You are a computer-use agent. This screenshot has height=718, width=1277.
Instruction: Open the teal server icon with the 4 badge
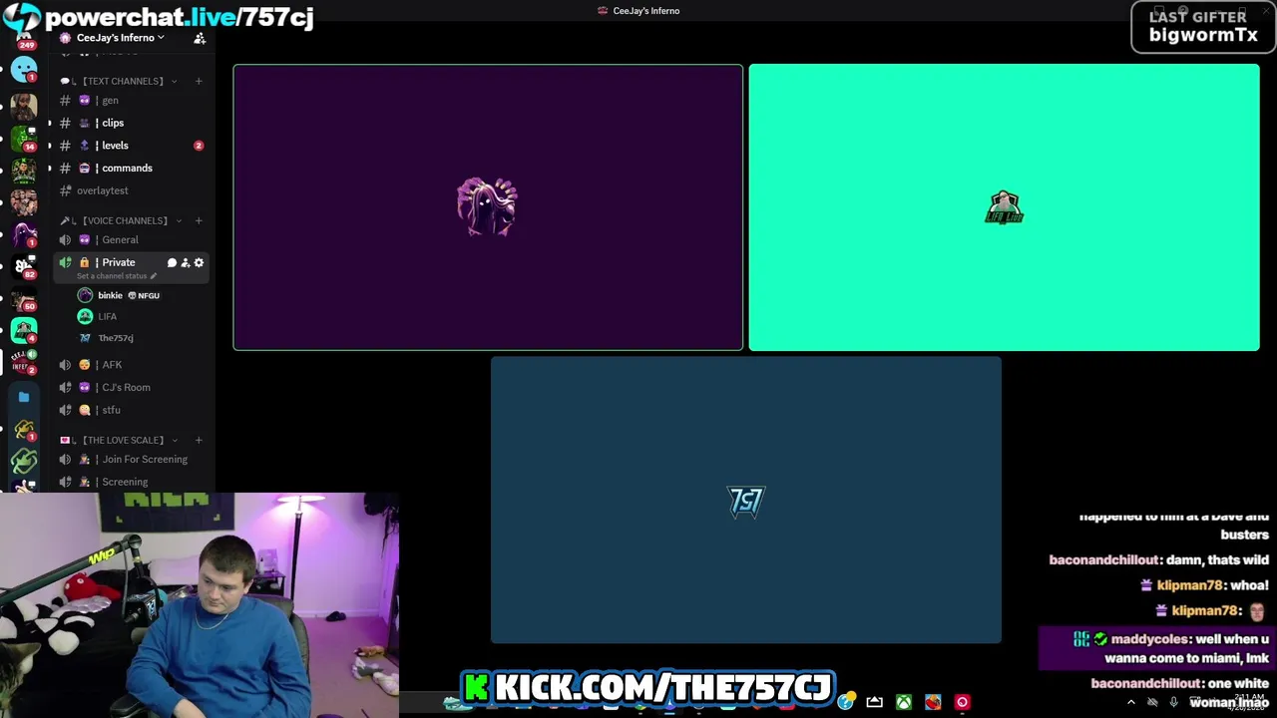[24, 329]
